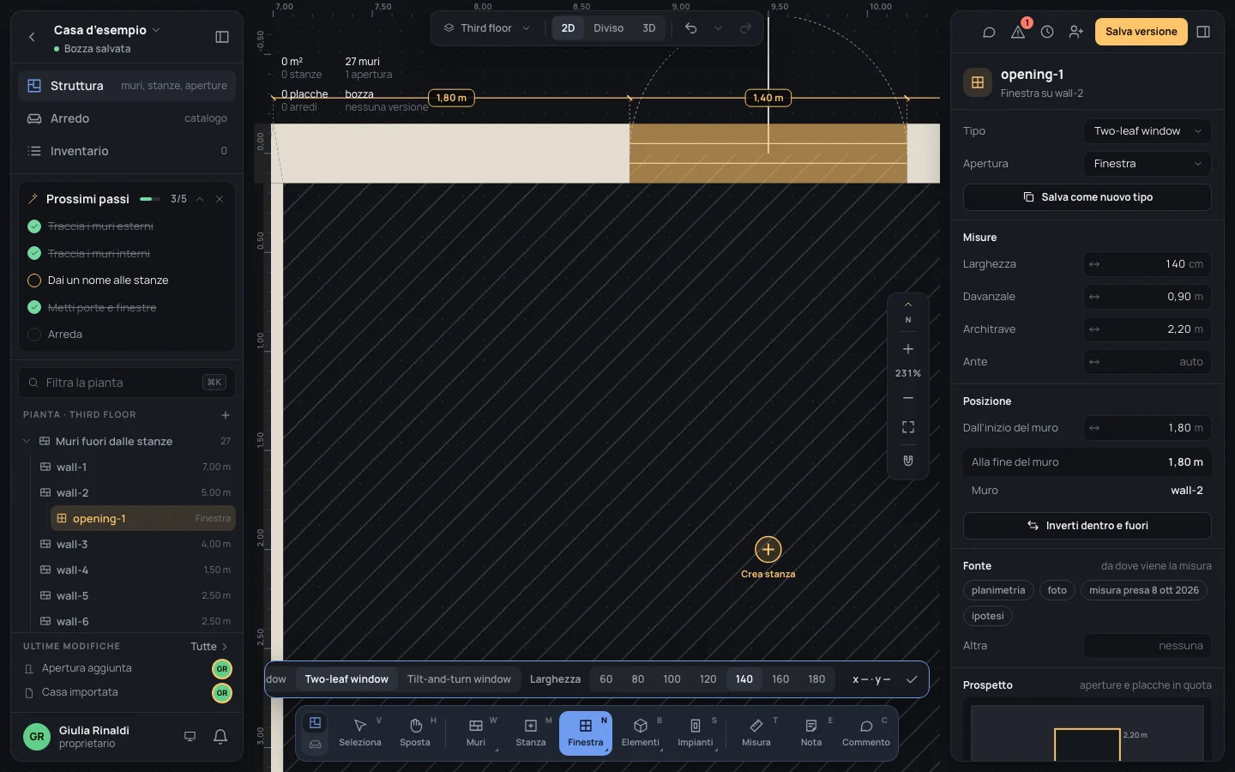The height and width of the screenshot is (772, 1235).
Task: Check the 'Dai un nome alle stanze' step
Action: click(x=34, y=280)
